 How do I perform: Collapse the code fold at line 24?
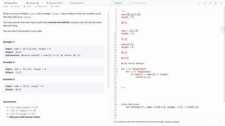[118, 72]
